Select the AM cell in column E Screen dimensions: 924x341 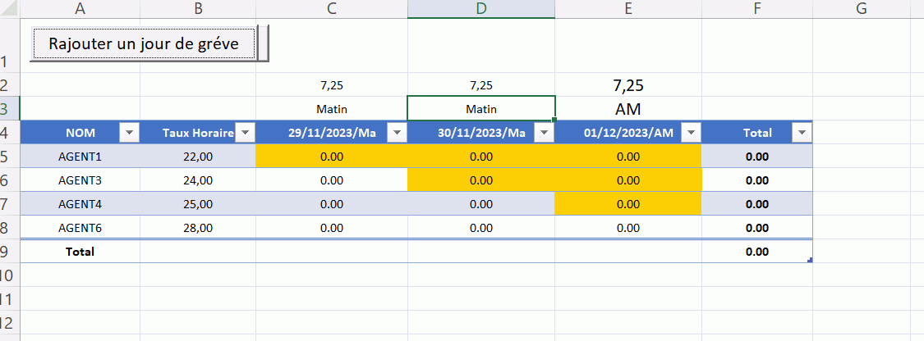(628, 109)
